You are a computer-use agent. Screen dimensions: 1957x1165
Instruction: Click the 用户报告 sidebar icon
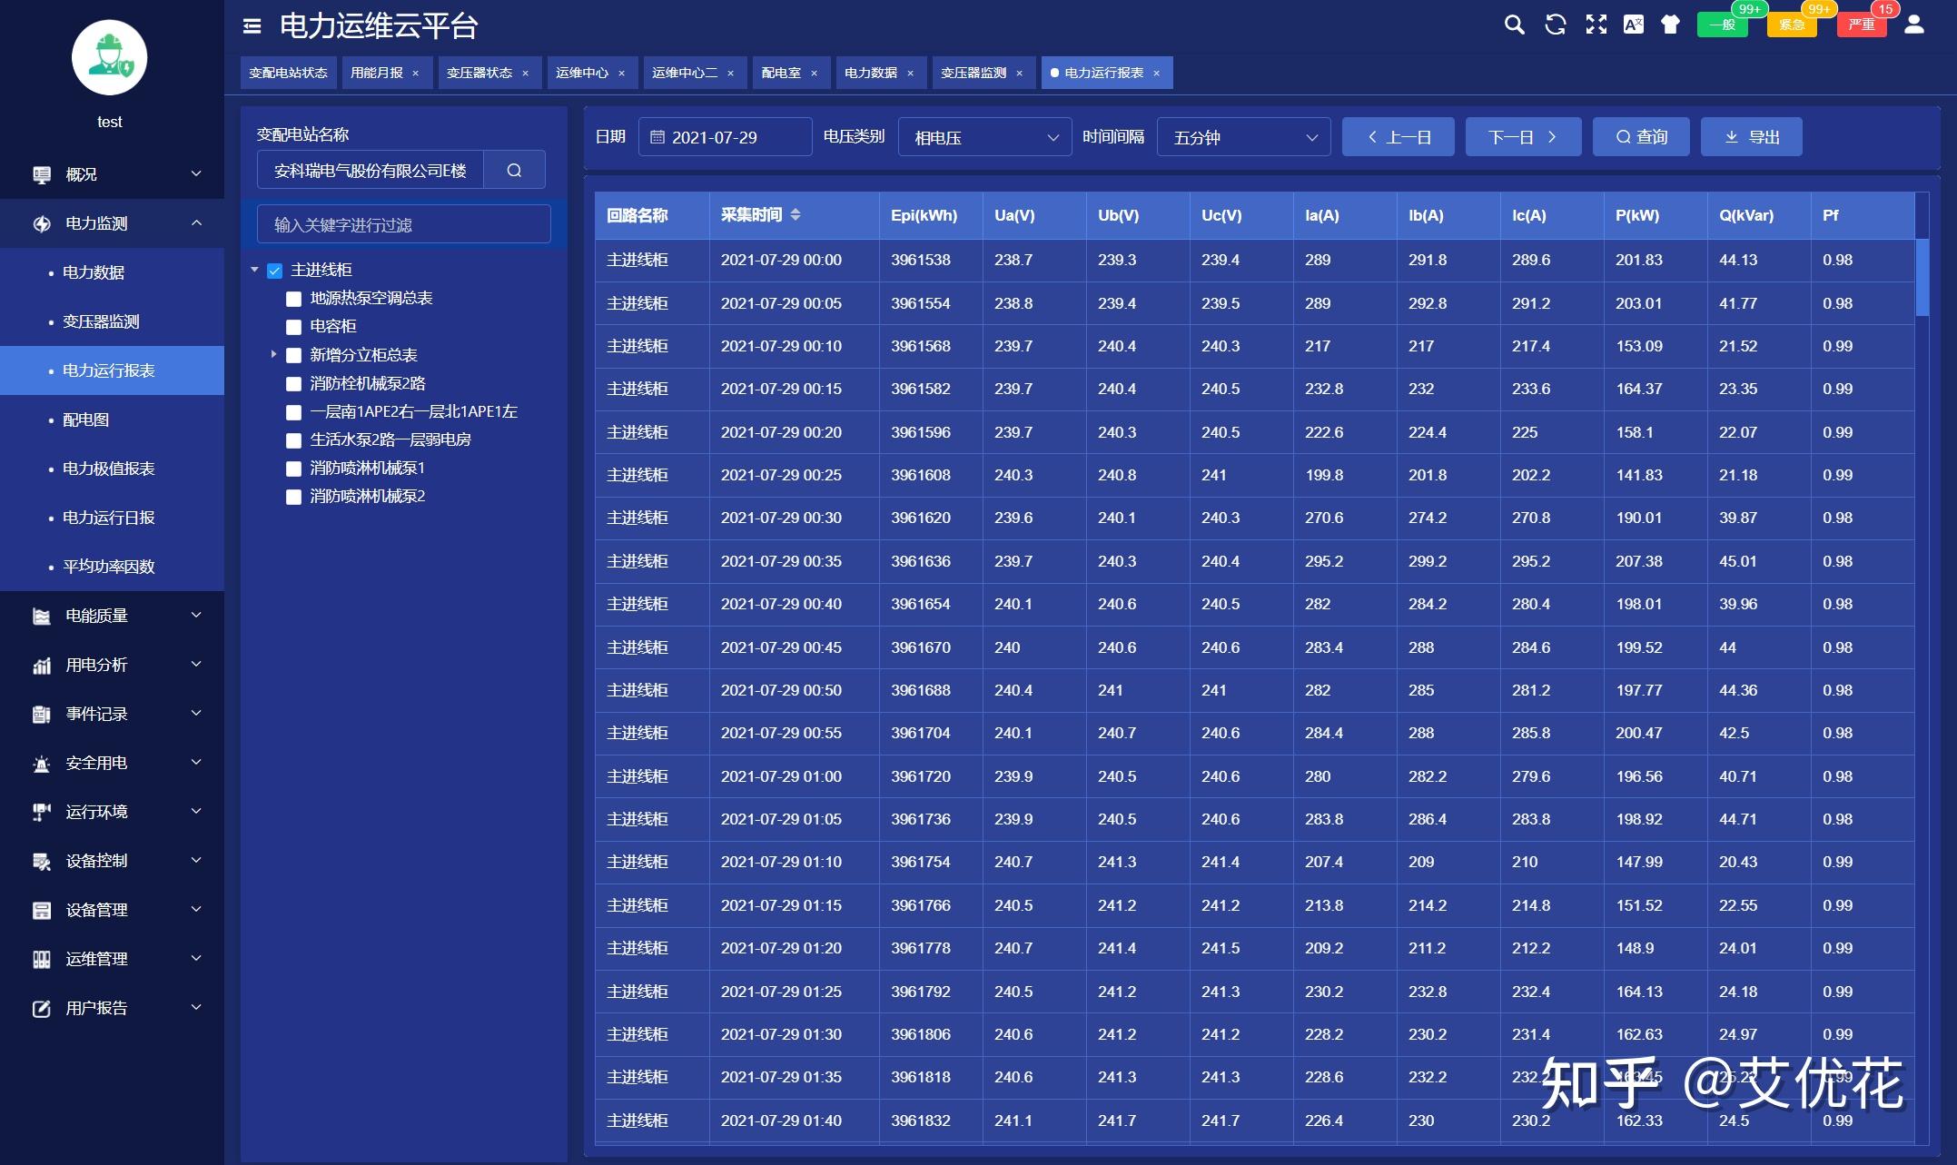click(42, 1008)
